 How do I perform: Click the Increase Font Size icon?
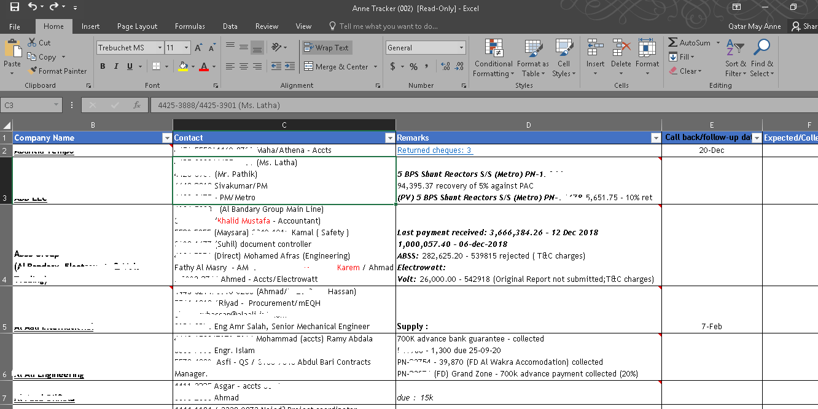[198, 48]
